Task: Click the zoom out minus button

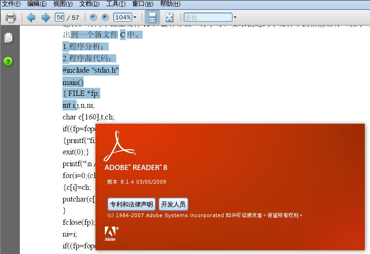Action: [93, 17]
